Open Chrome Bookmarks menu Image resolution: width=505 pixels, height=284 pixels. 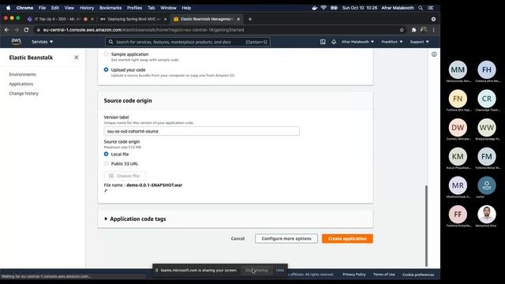[x=110, y=8]
